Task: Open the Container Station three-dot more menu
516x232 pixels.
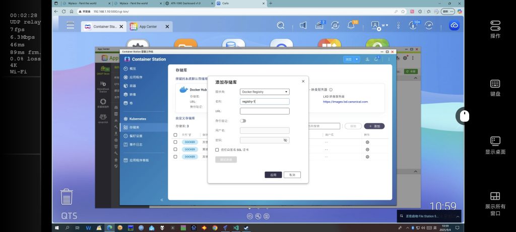Action: tap(389, 59)
